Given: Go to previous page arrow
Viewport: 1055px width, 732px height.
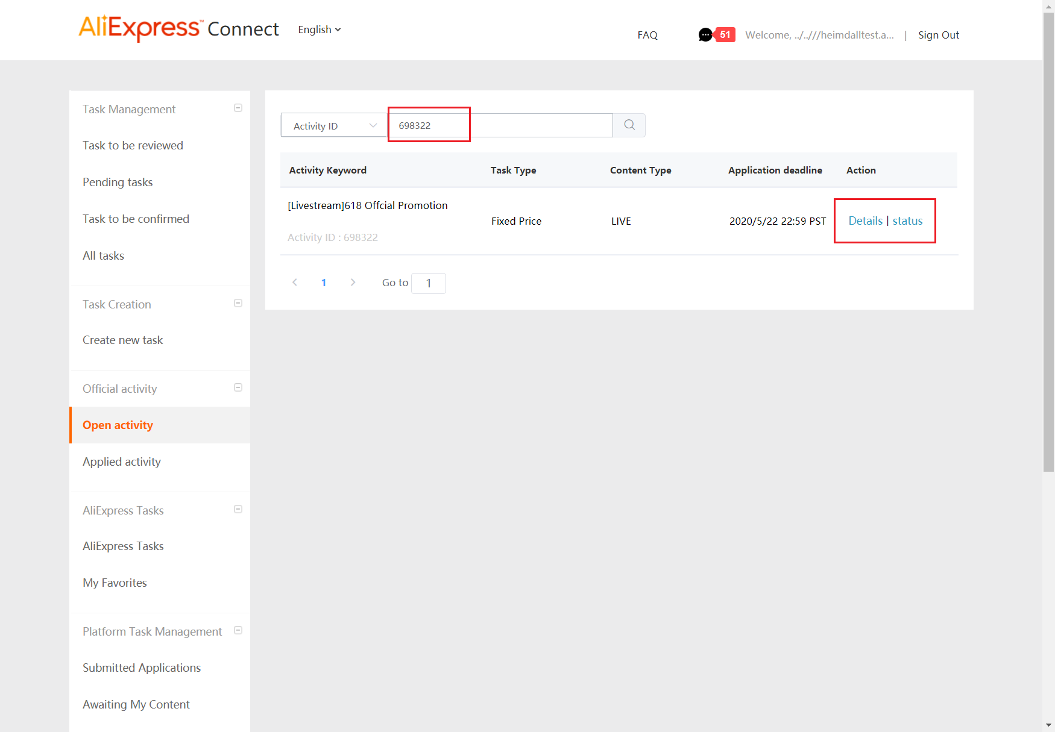Looking at the screenshot, I should (295, 283).
